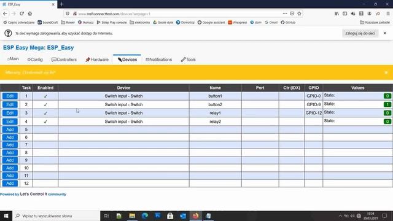This screenshot has height=221, width=393.
Task: Edit task 2 button2 device
Action: pyautogui.click(x=10, y=104)
